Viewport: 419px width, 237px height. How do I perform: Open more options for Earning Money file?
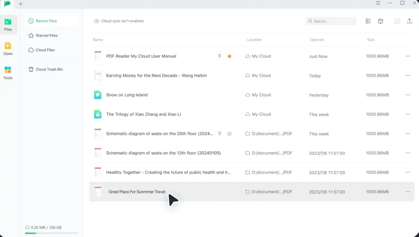point(408,76)
